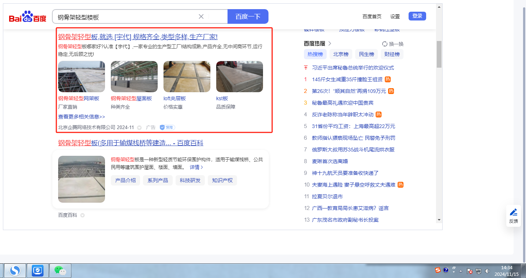Click the loft夹层板 link
The height and width of the screenshot is (278, 526).
(x=174, y=98)
